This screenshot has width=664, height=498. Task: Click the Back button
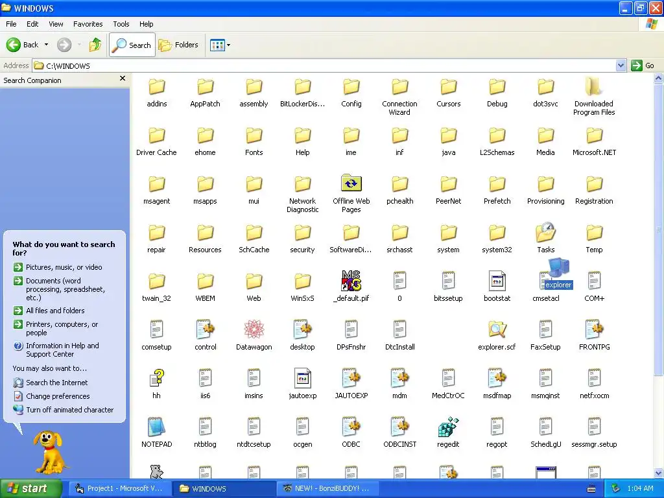(23, 45)
